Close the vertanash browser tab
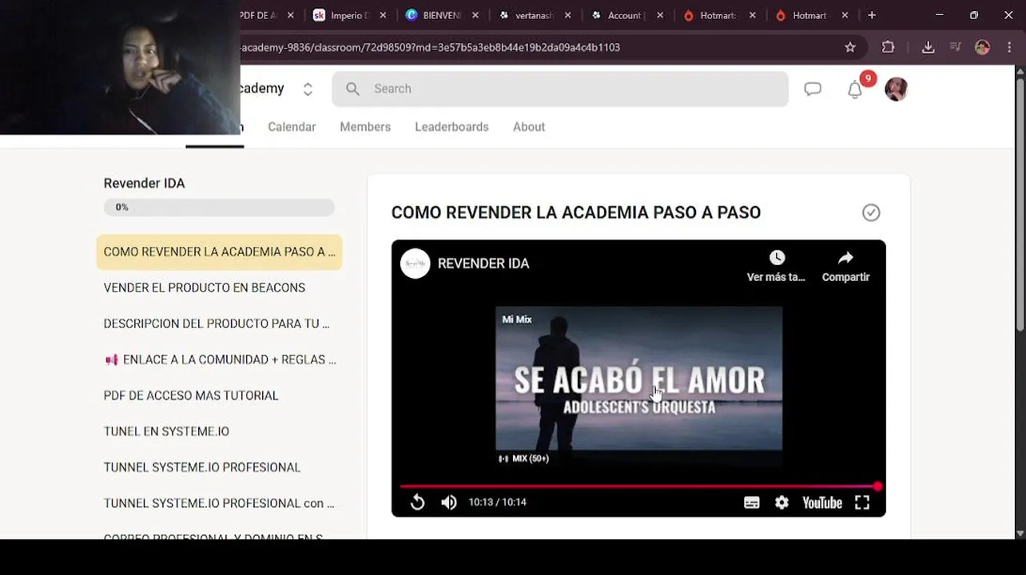 tap(568, 15)
